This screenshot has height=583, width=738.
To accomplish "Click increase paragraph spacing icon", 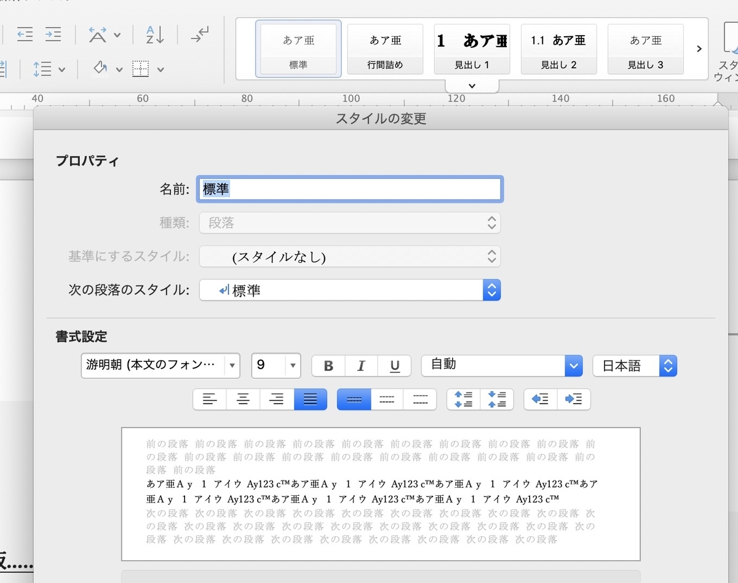I will tap(463, 399).
